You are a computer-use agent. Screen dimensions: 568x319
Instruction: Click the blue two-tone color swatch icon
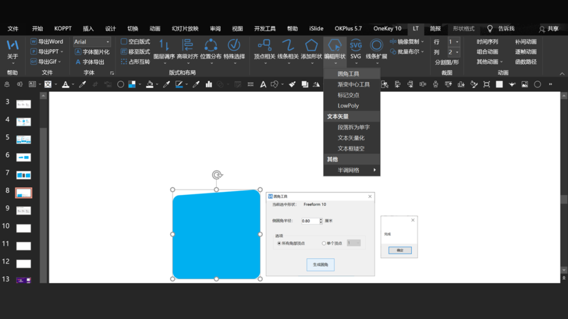[132, 84]
